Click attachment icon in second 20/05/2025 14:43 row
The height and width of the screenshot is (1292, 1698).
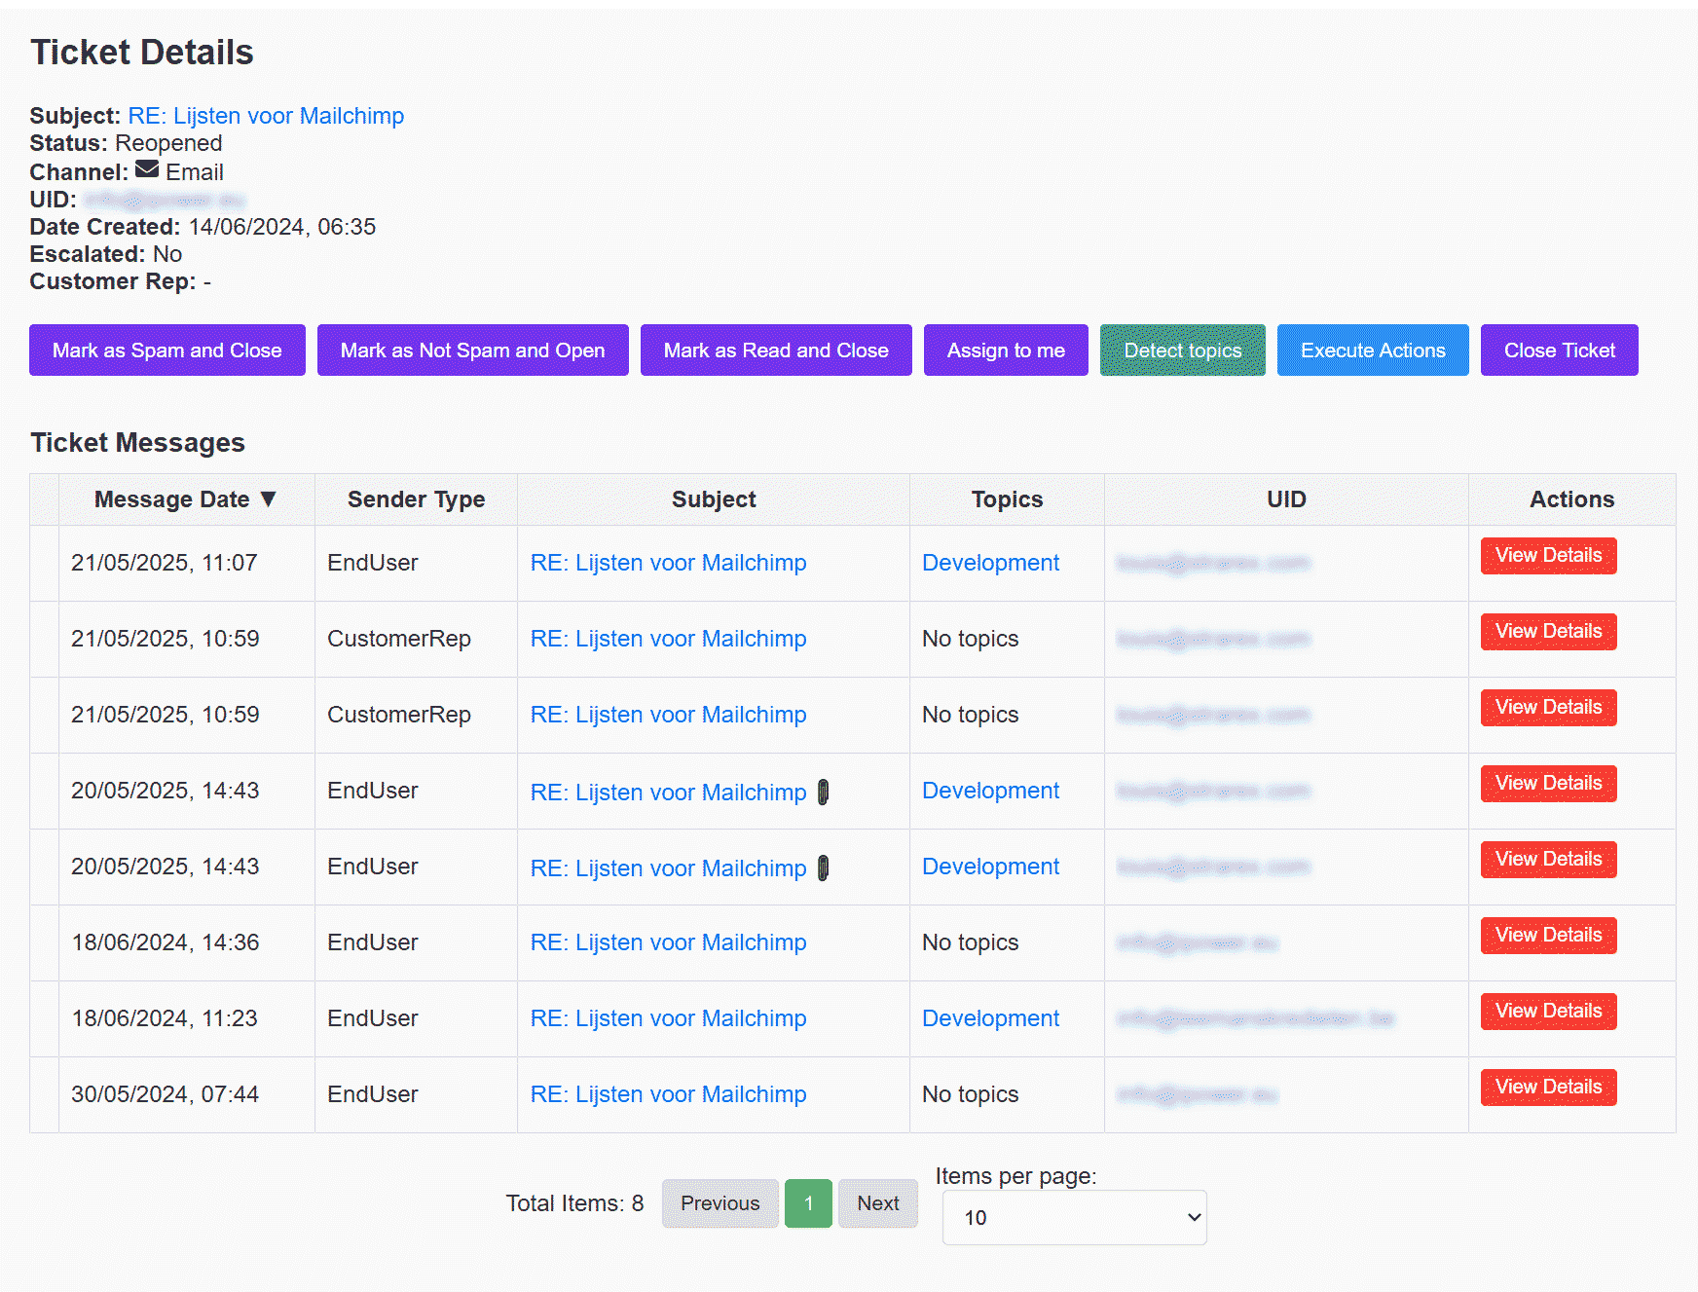(823, 867)
